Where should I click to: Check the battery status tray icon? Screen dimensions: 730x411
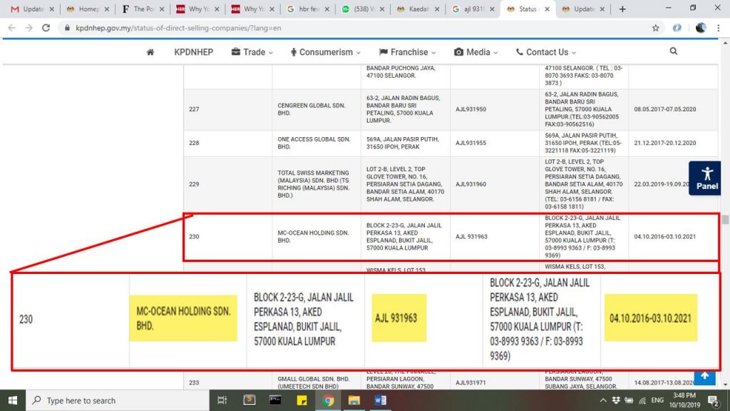[x=629, y=400]
